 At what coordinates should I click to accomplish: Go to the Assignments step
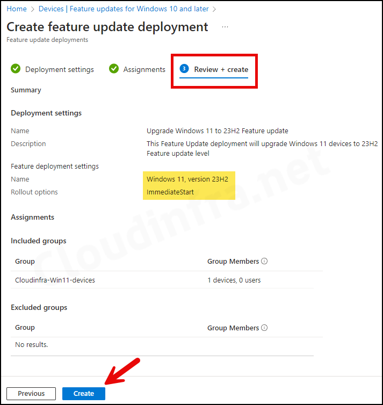point(144,69)
